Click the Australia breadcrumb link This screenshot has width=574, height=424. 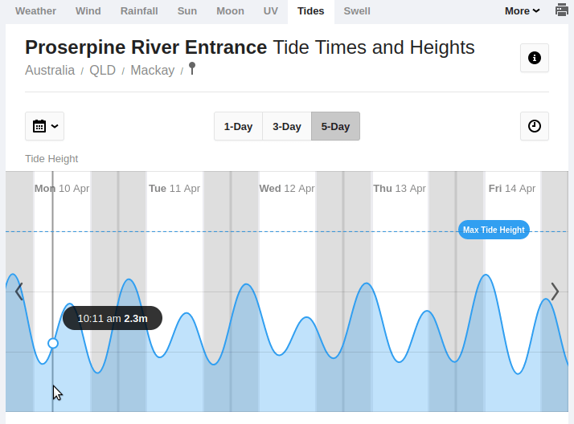[x=50, y=71]
